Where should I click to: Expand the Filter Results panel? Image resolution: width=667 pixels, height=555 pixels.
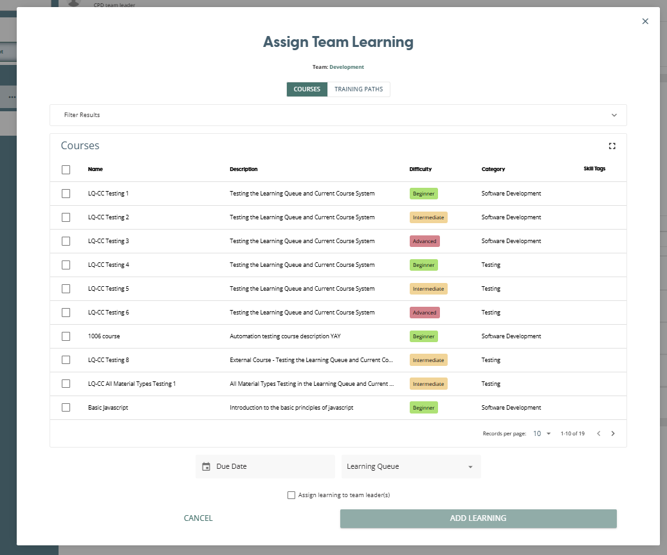point(338,115)
